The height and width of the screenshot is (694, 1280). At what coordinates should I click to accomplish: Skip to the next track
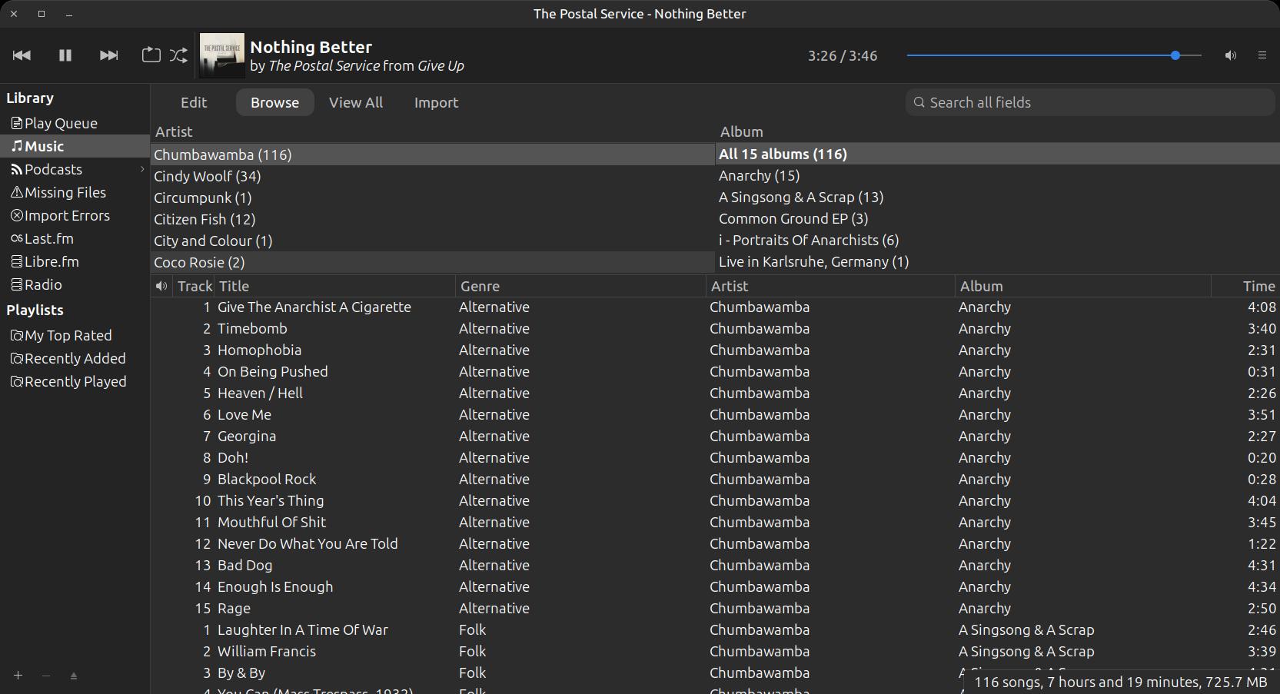108,55
